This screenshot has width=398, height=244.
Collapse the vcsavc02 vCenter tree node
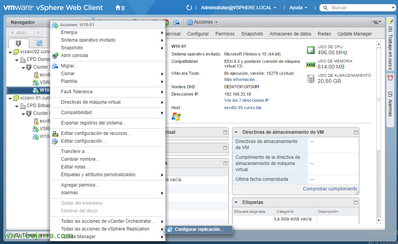(10, 52)
